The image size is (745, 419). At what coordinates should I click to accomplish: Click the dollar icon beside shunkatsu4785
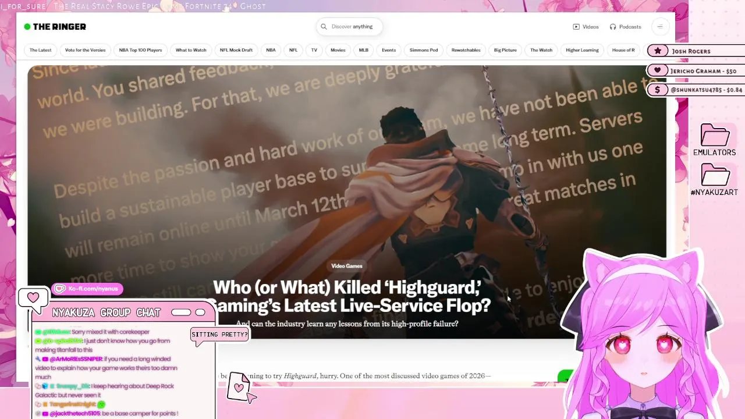coord(658,90)
